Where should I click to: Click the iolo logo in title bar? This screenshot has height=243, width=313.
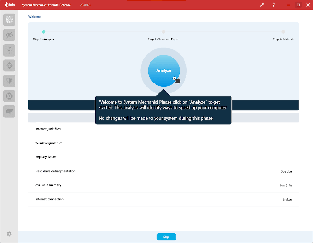click(x=10, y=5)
